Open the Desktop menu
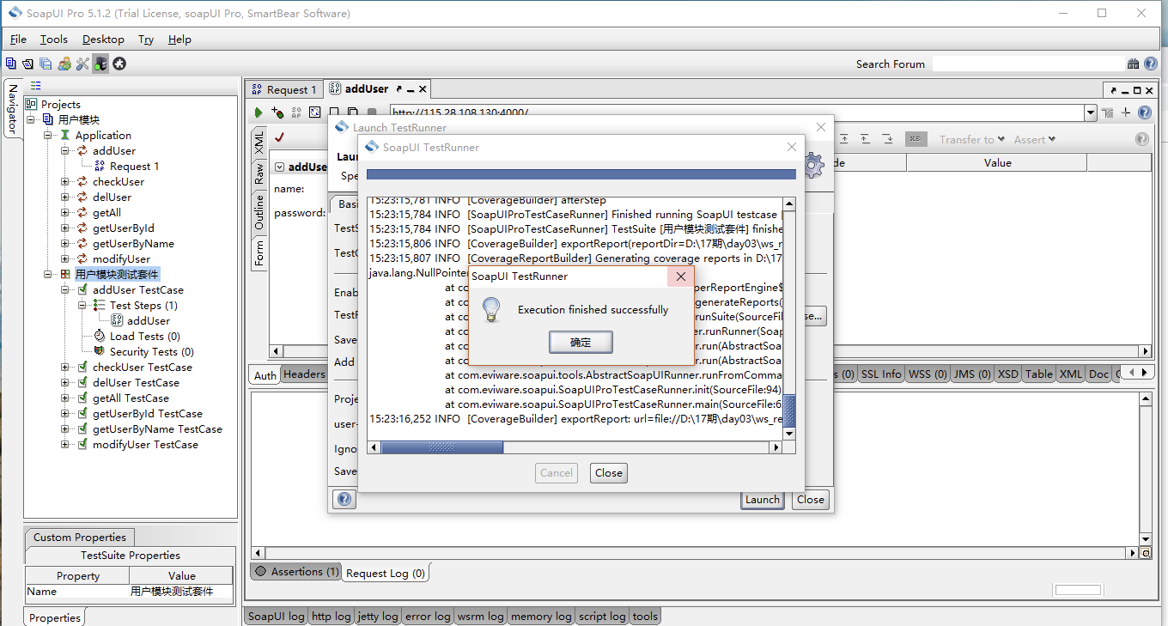The image size is (1168, 626). [x=103, y=40]
